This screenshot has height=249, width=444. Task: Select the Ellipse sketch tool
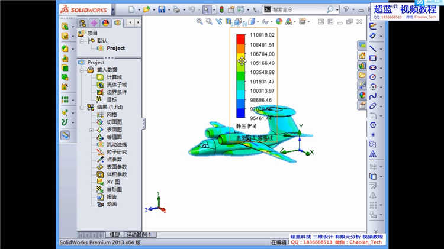click(373, 106)
